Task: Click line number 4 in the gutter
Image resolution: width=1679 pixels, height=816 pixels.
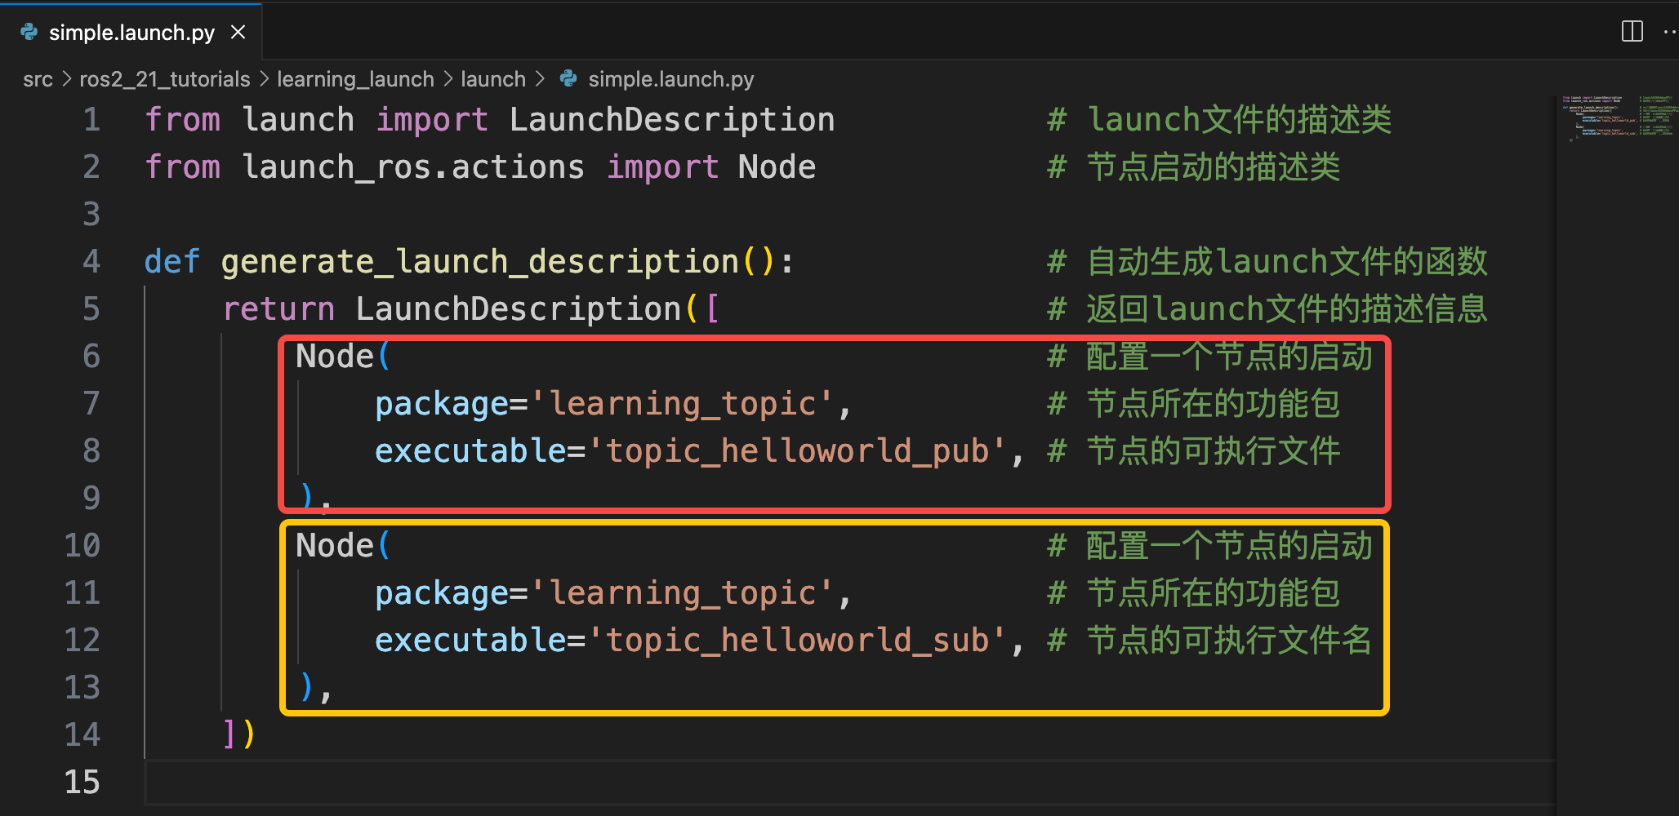Action: 91,262
